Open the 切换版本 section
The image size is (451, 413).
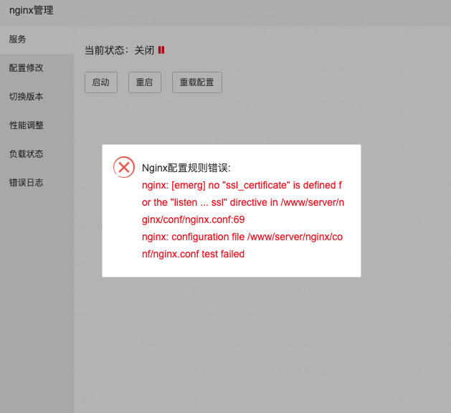point(37,97)
